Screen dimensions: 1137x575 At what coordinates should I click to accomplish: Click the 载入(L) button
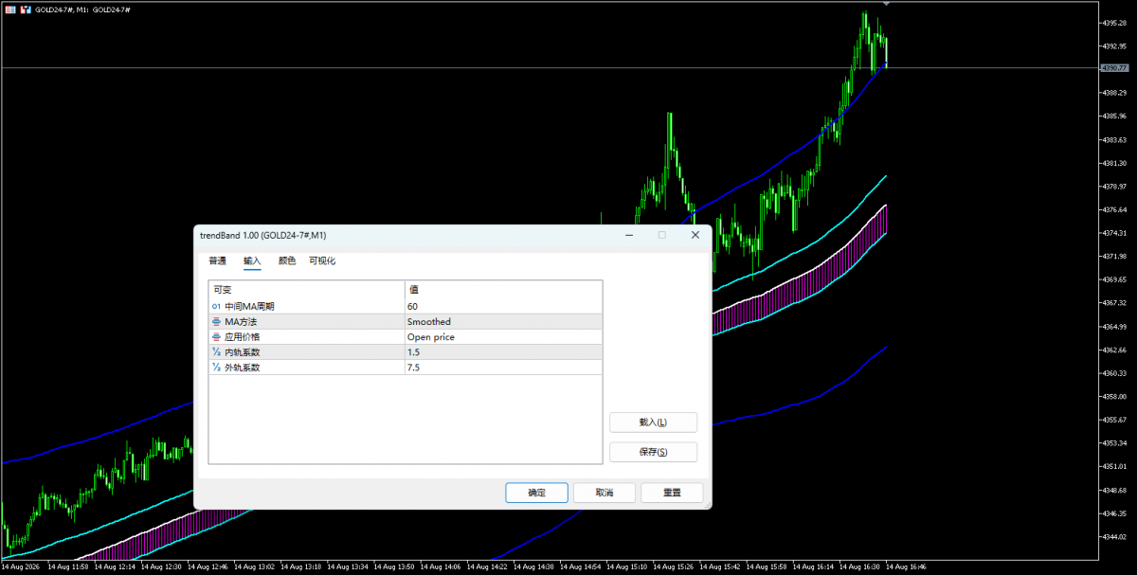point(654,422)
